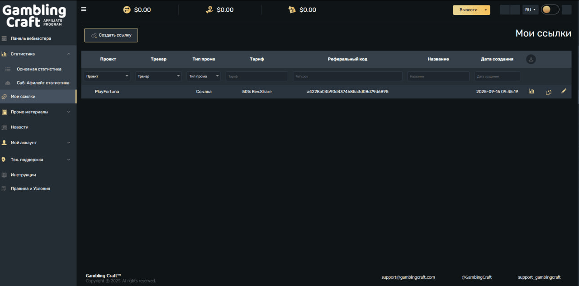The height and width of the screenshot is (286, 579).
Task: Expand the Промо материалы menu
Action: (x=69, y=112)
